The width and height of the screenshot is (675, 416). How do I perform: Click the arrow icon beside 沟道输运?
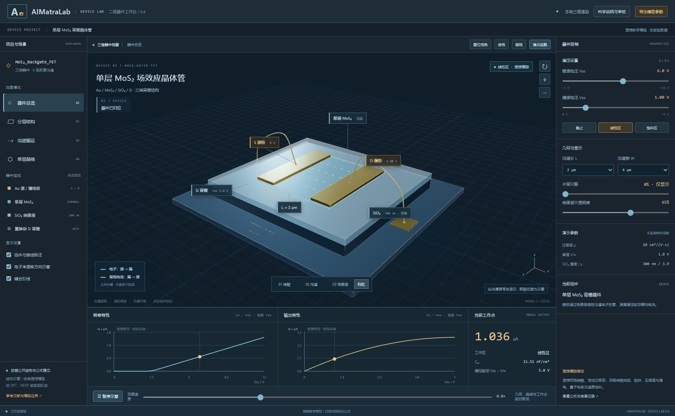(11, 141)
